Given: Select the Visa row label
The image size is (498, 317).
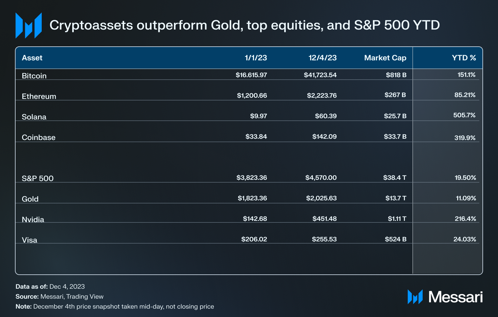Looking at the screenshot, I should [x=30, y=240].
